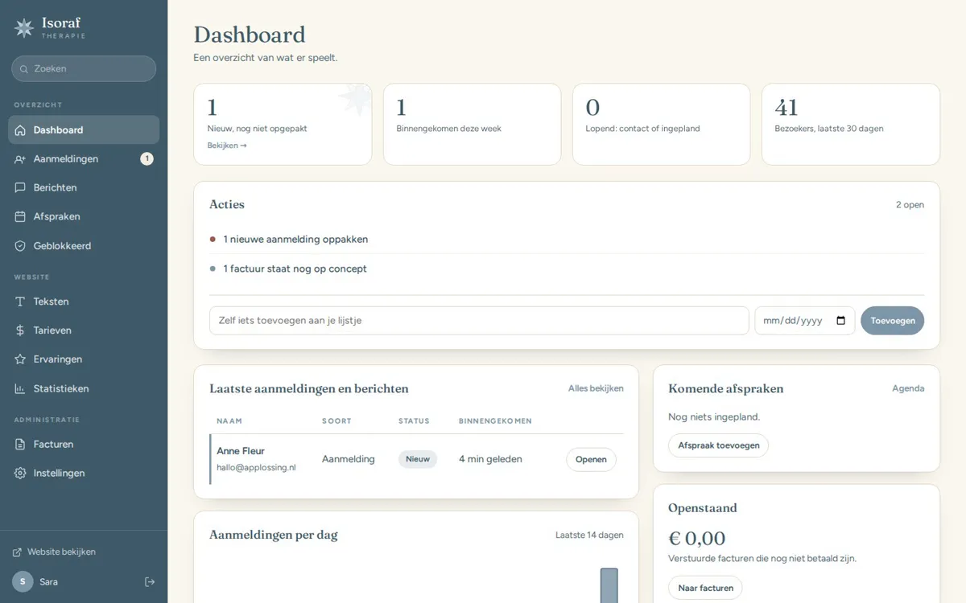The height and width of the screenshot is (603, 966).
Task: Open Ervaringen in the sidebar
Action: [84, 359]
